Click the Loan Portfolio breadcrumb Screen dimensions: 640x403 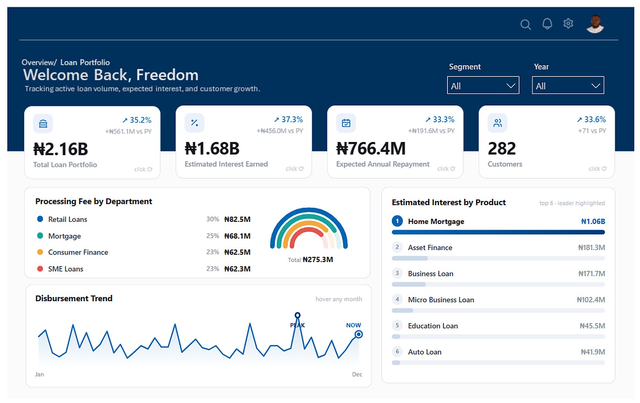85,62
